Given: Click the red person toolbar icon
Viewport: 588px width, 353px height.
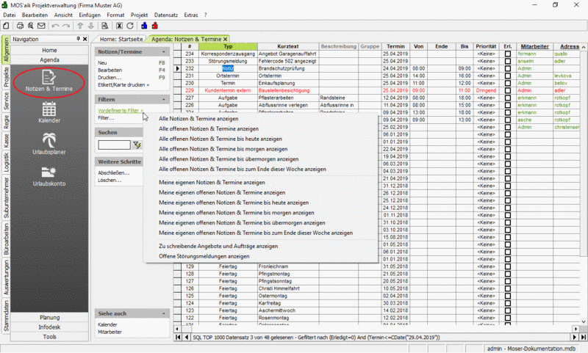Looking at the screenshot, I should pos(155,26).
